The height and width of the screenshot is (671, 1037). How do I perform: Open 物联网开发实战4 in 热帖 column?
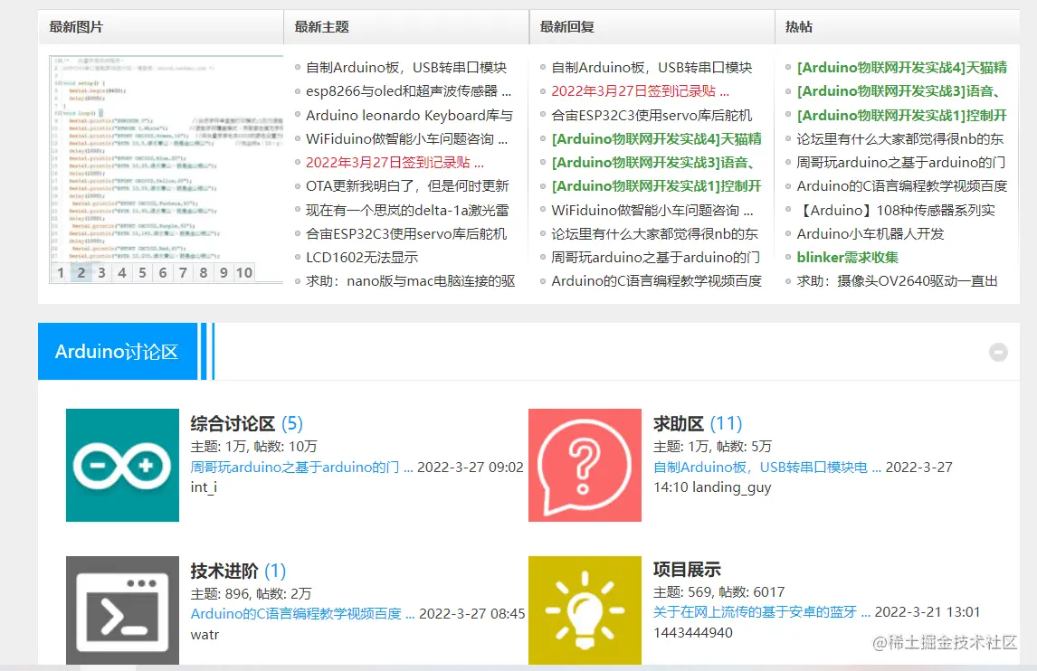point(902,68)
